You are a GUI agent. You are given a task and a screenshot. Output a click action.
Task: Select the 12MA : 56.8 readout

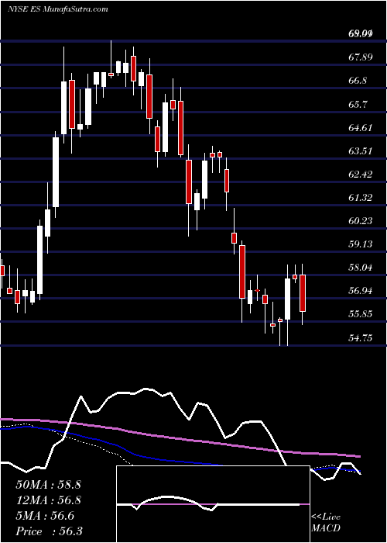[48, 500]
